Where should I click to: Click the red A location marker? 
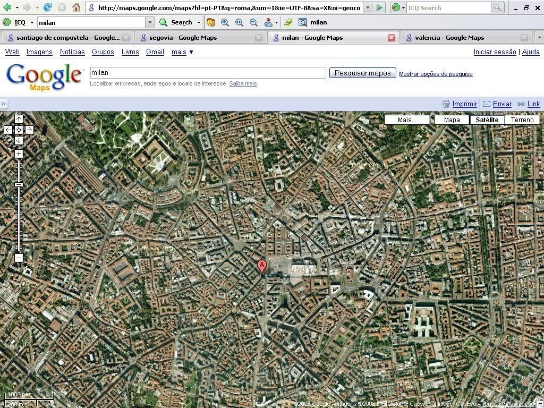click(261, 266)
